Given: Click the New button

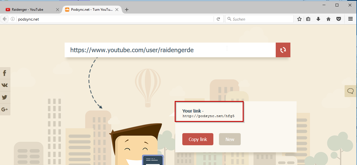Looking at the screenshot, I should [x=230, y=139].
